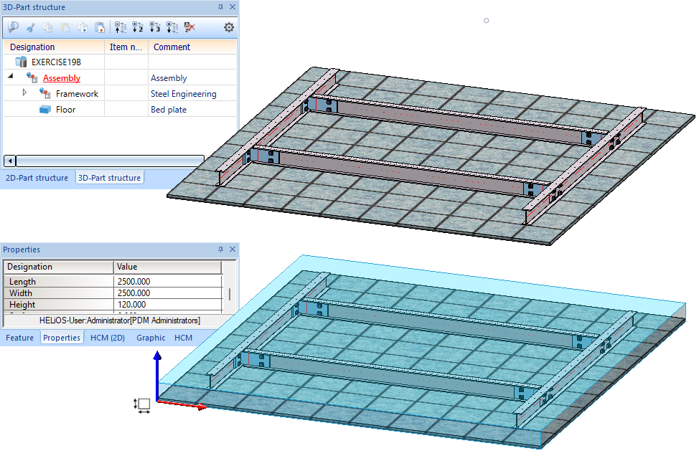Screen dimensions: 699x456
Task: Click the Bed plate comment cell
Action: point(169,110)
